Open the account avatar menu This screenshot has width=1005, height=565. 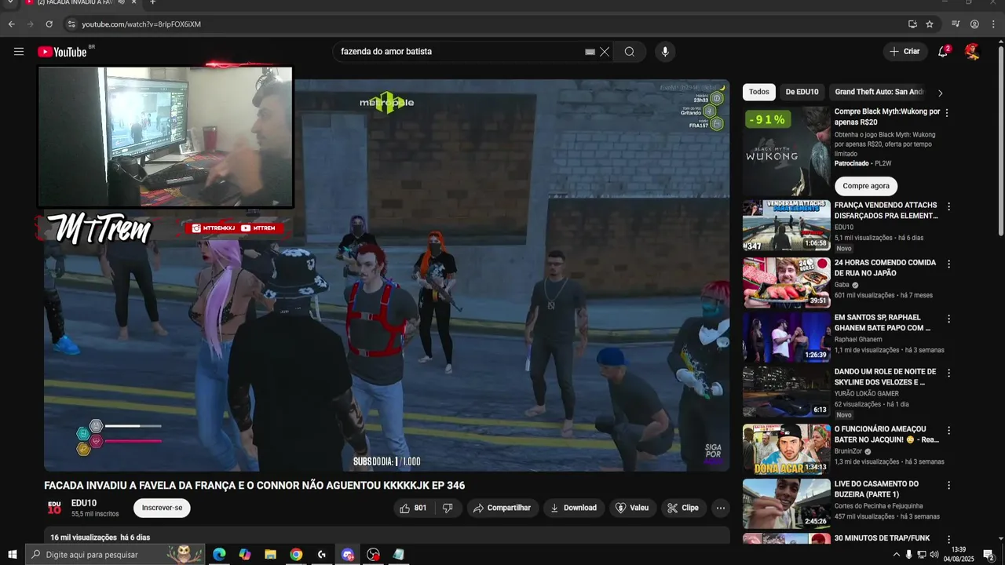[x=973, y=52]
